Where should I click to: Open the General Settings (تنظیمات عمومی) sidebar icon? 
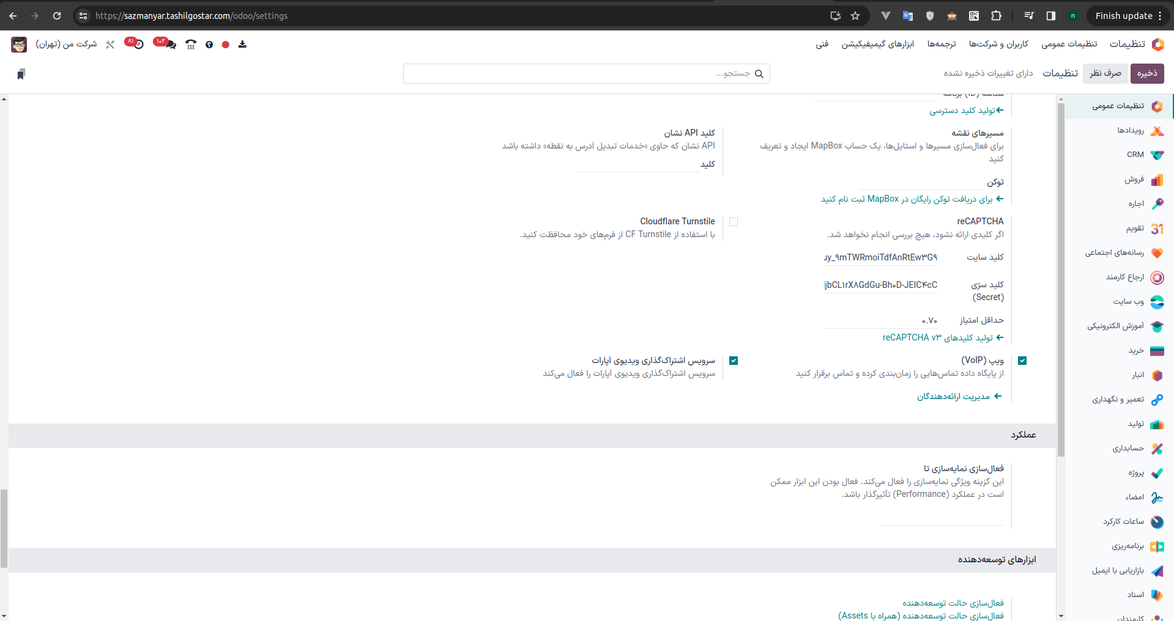click(1157, 106)
